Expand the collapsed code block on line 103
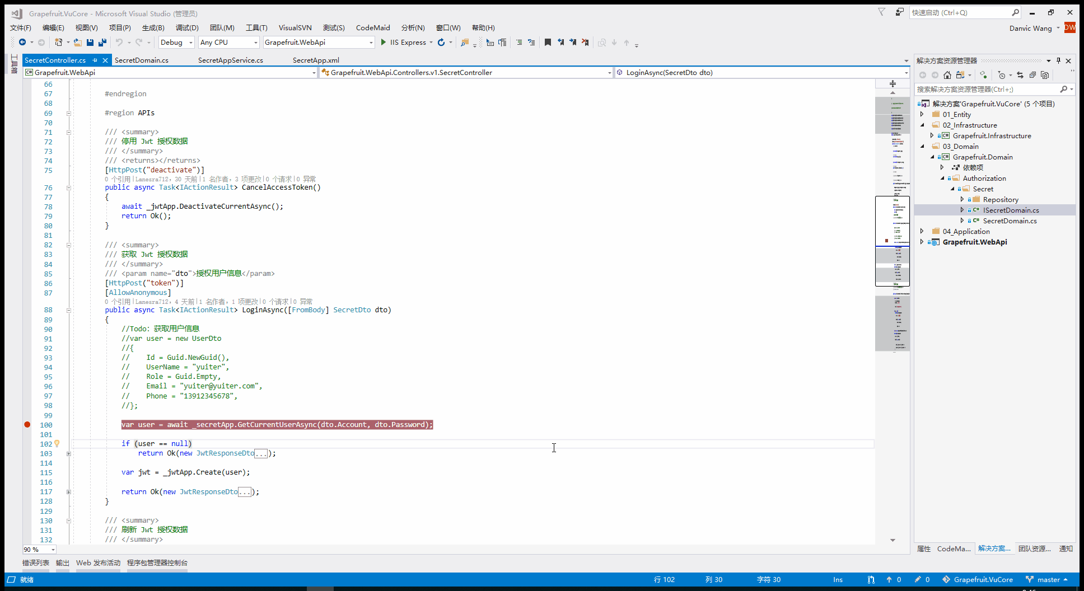Image resolution: width=1084 pixels, height=591 pixels. [69, 453]
